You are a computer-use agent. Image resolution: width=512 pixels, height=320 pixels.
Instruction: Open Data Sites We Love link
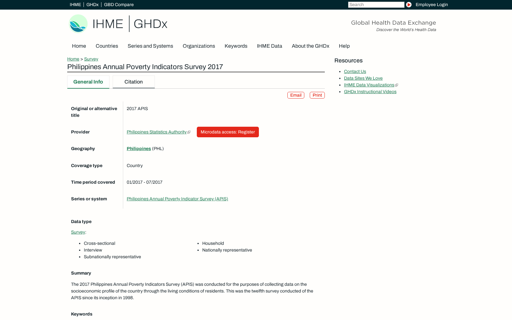click(363, 78)
